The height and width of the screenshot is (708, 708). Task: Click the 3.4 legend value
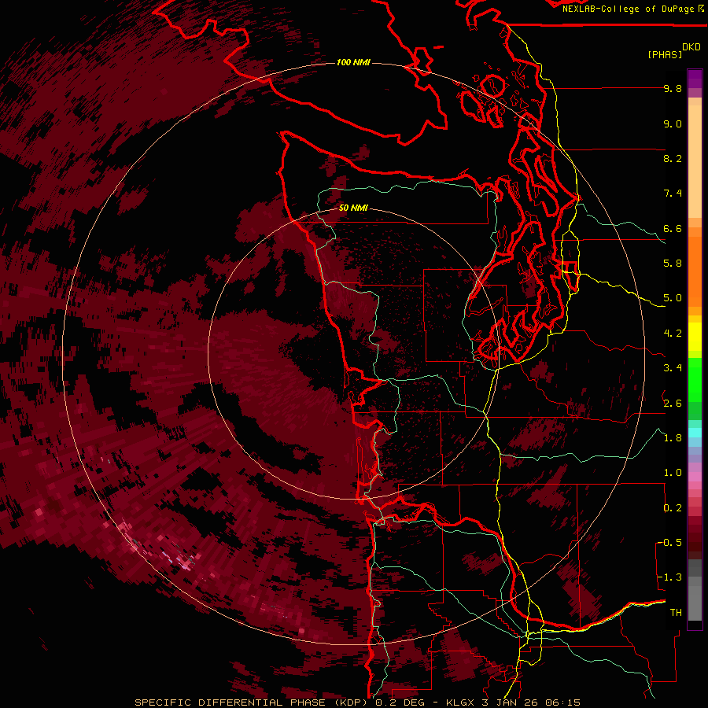click(x=673, y=368)
